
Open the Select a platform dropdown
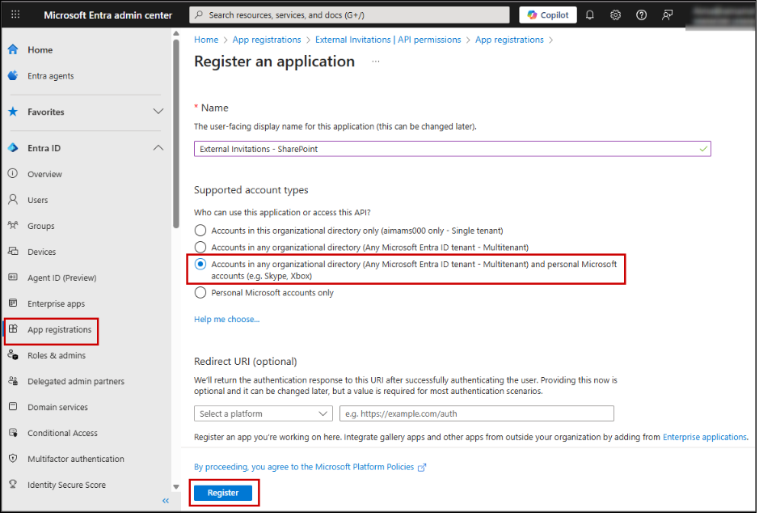coord(263,413)
